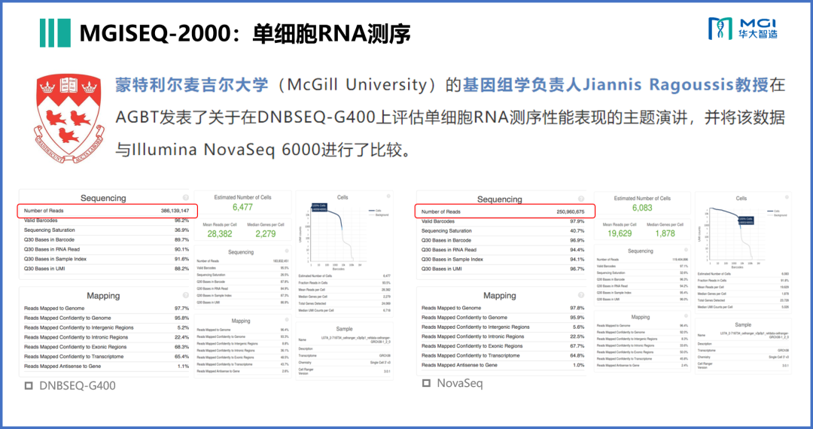Click the Median Genes per Cell value 2,279

pos(266,233)
